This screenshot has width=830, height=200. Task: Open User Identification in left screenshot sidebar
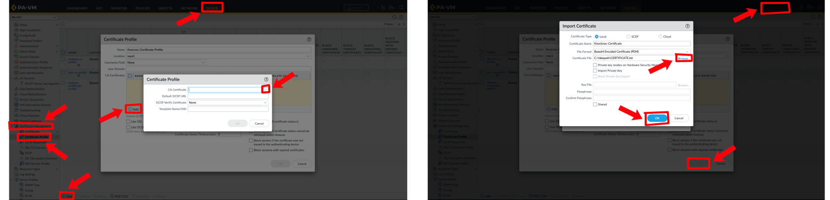[31, 73]
